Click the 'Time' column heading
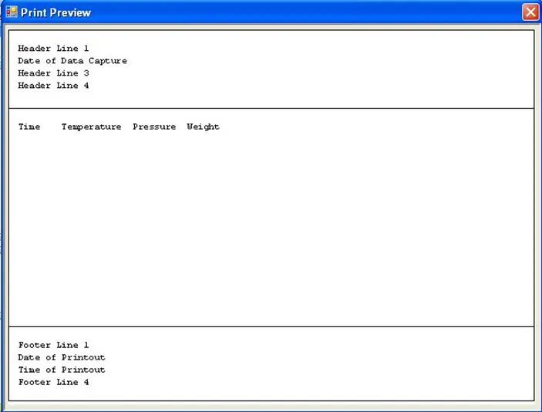Viewport: 542px width, 412px height. [29, 127]
